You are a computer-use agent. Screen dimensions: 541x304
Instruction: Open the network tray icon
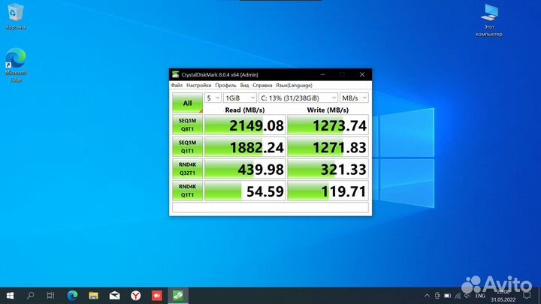458,296
